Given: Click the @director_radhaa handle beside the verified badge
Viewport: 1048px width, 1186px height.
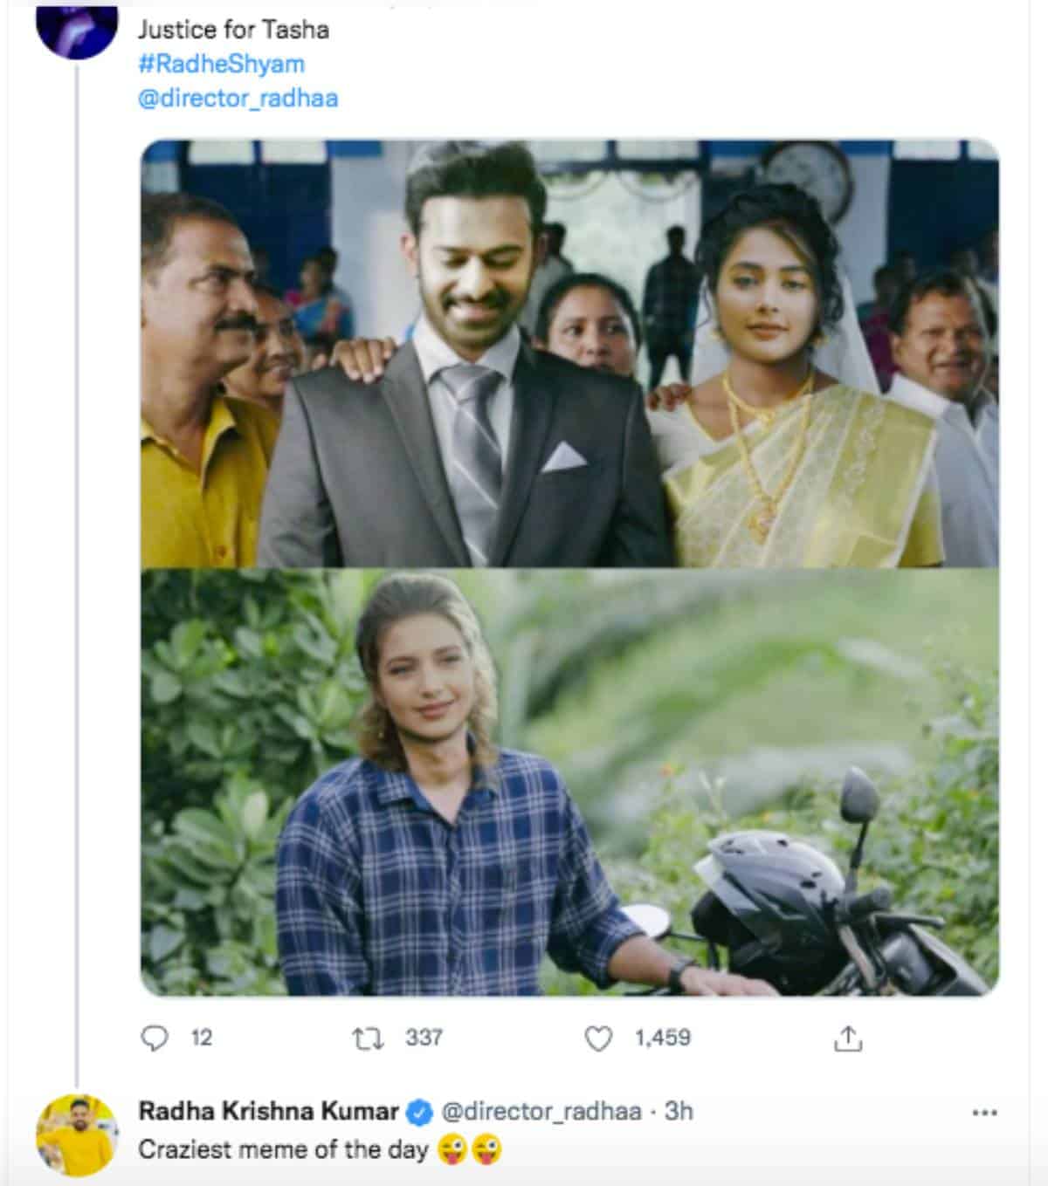Looking at the screenshot, I should pyautogui.click(x=541, y=1112).
